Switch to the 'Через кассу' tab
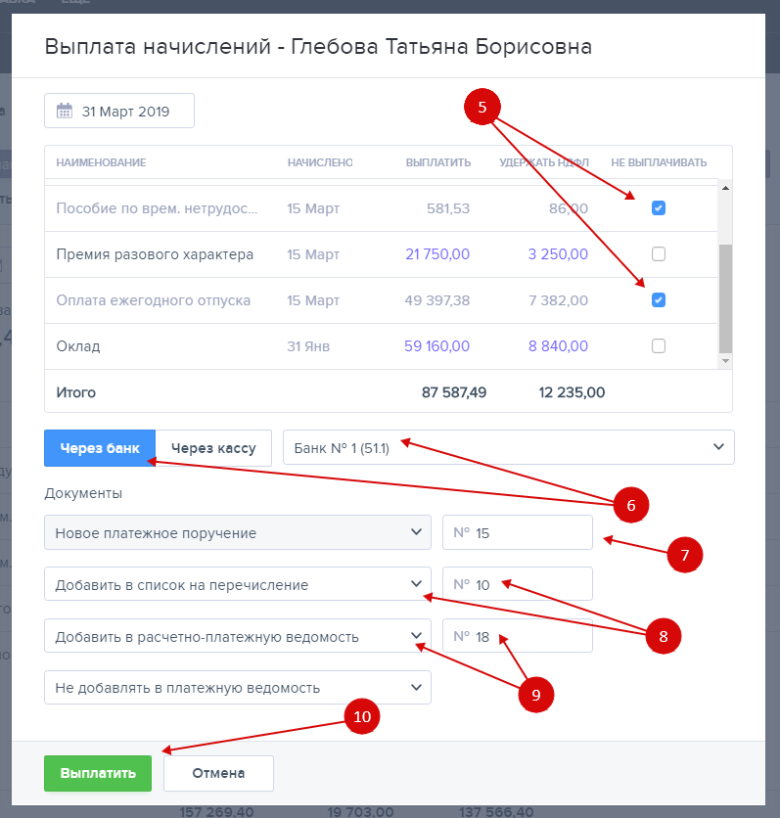780x818 pixels. click(213, 448)
